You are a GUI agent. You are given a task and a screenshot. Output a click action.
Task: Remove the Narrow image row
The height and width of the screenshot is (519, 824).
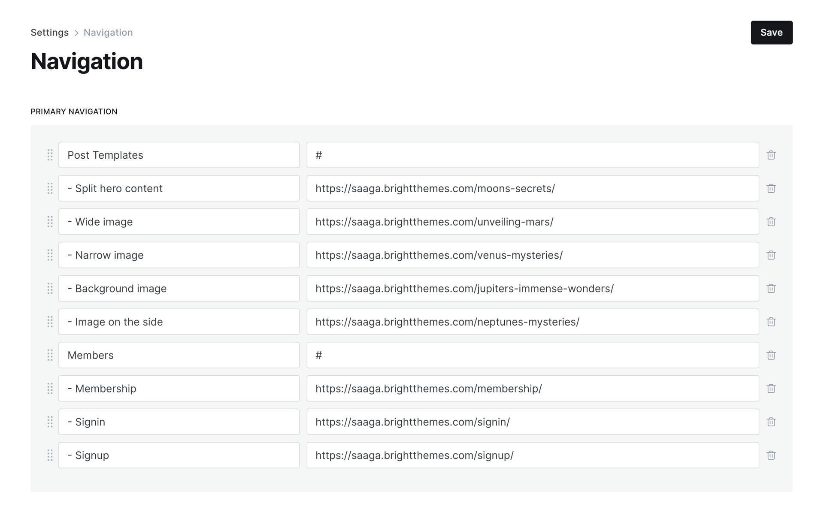[771, 255]
